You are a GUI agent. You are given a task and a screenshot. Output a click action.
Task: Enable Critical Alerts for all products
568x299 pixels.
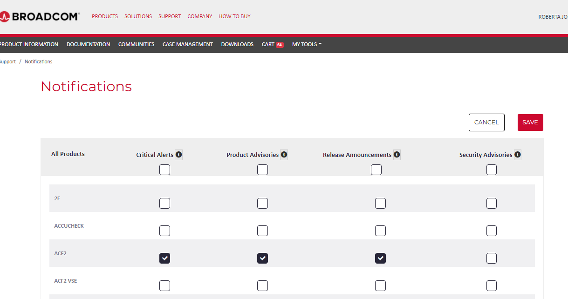[164, 170]
